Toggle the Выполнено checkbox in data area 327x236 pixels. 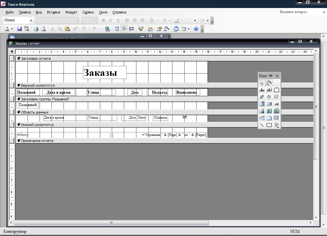pyautogui.click(x=185, y=117)
